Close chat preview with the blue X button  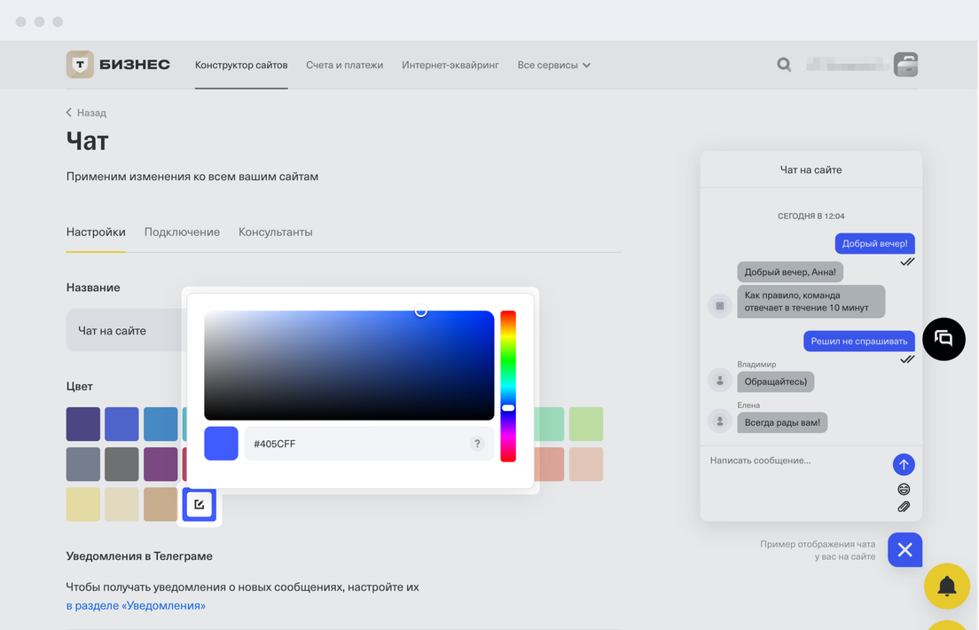tap(905, 549)
